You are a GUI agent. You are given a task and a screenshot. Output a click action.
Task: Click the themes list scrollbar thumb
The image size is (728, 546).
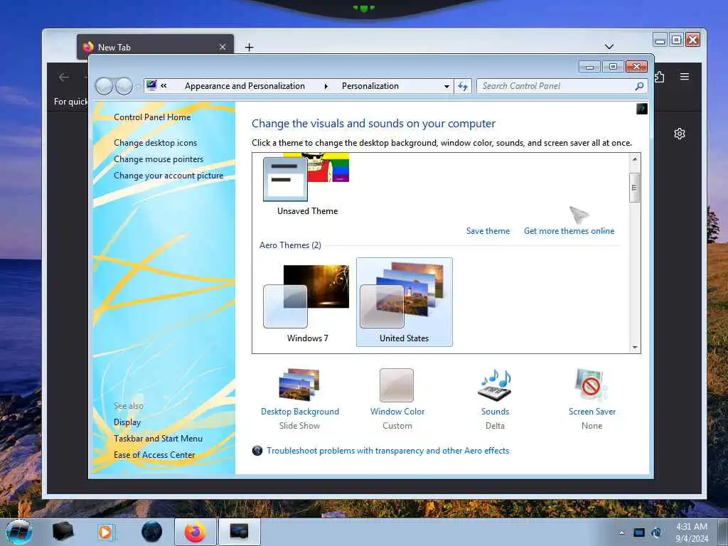[x=634, y=188]
